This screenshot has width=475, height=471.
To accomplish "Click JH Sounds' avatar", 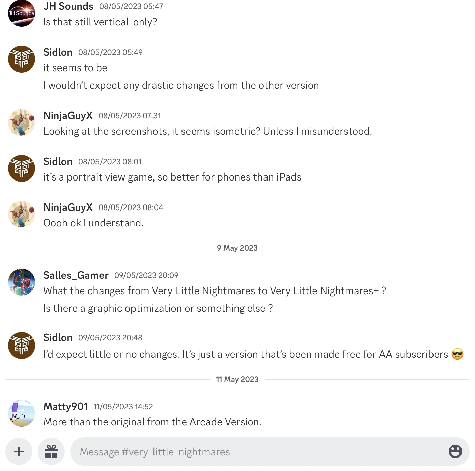I will point(21,13).
